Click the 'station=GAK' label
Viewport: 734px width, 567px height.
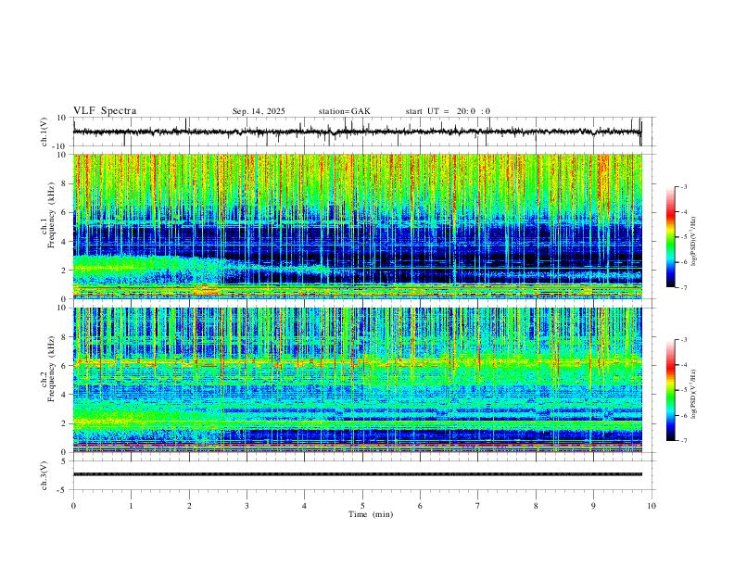point(344,111)
